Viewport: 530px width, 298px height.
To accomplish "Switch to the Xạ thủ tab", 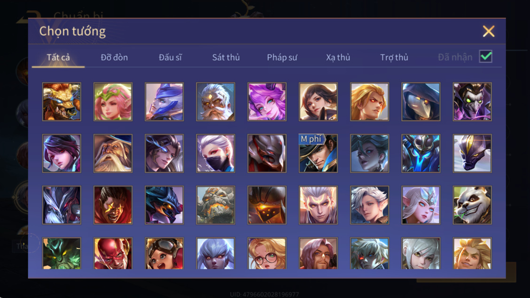I will pos(338,57).
